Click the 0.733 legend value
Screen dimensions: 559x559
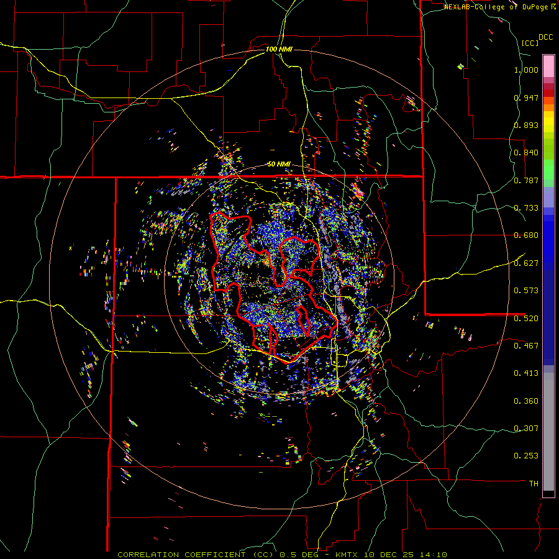click(x=526, y=208)
